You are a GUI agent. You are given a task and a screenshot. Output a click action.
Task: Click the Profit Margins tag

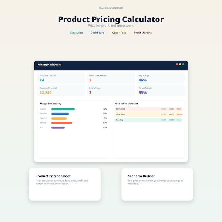tap(143, 33)
